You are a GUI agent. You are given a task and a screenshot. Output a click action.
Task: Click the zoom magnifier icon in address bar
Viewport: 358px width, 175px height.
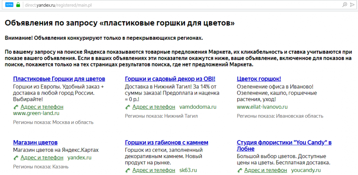click(x=345, y=5)
